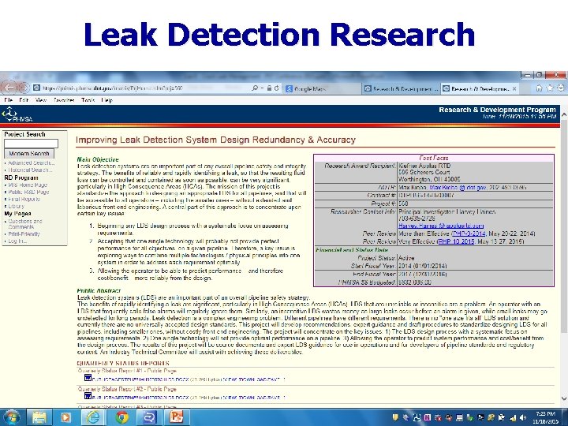568x426 pixels.
Task: Open the Help menu
Action: coord(106,100)
